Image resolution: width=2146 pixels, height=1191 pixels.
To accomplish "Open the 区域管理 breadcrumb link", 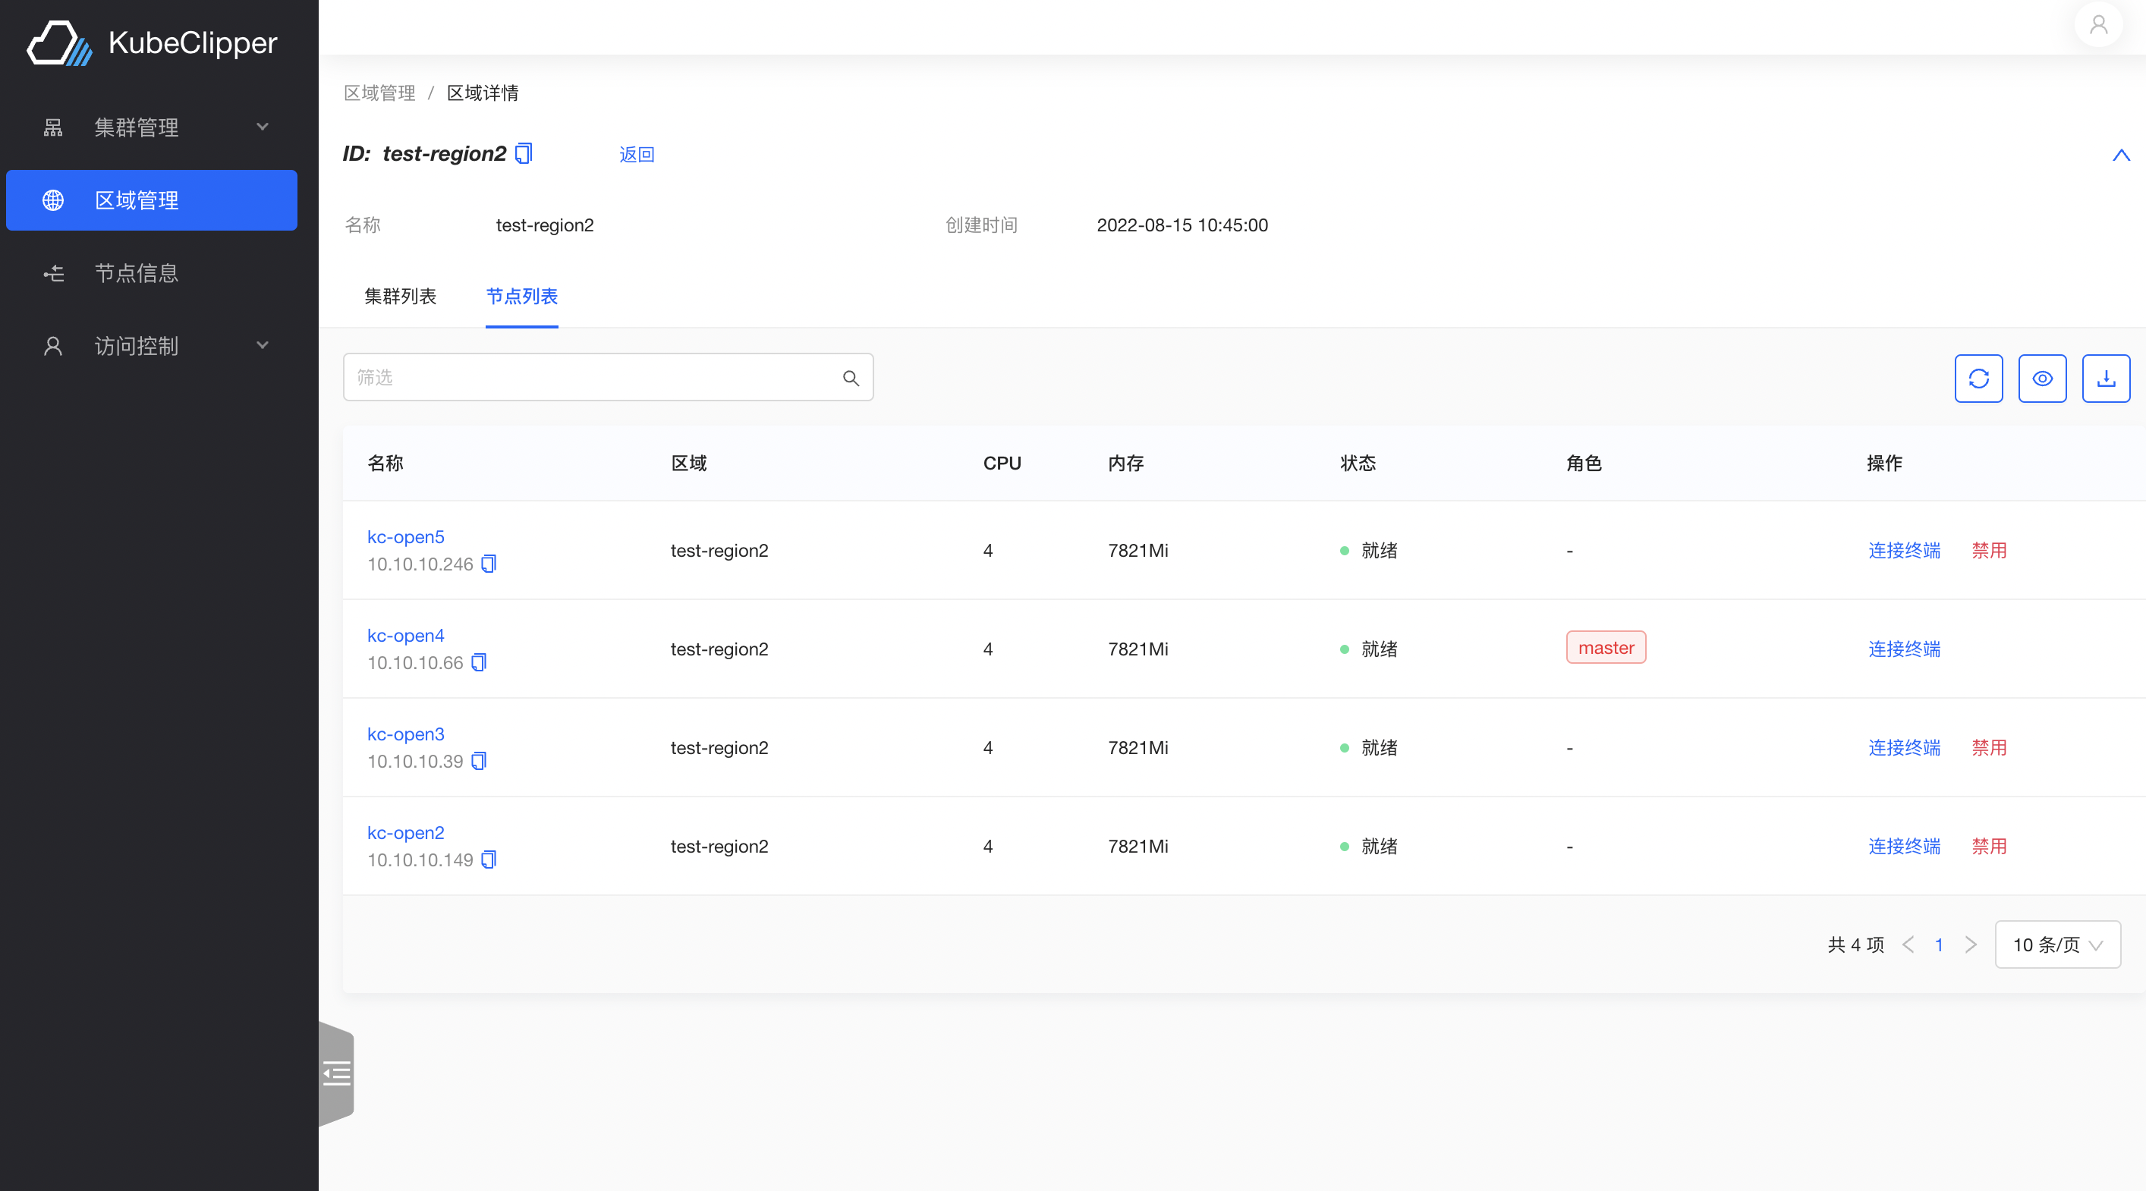I will pos(379,93).
